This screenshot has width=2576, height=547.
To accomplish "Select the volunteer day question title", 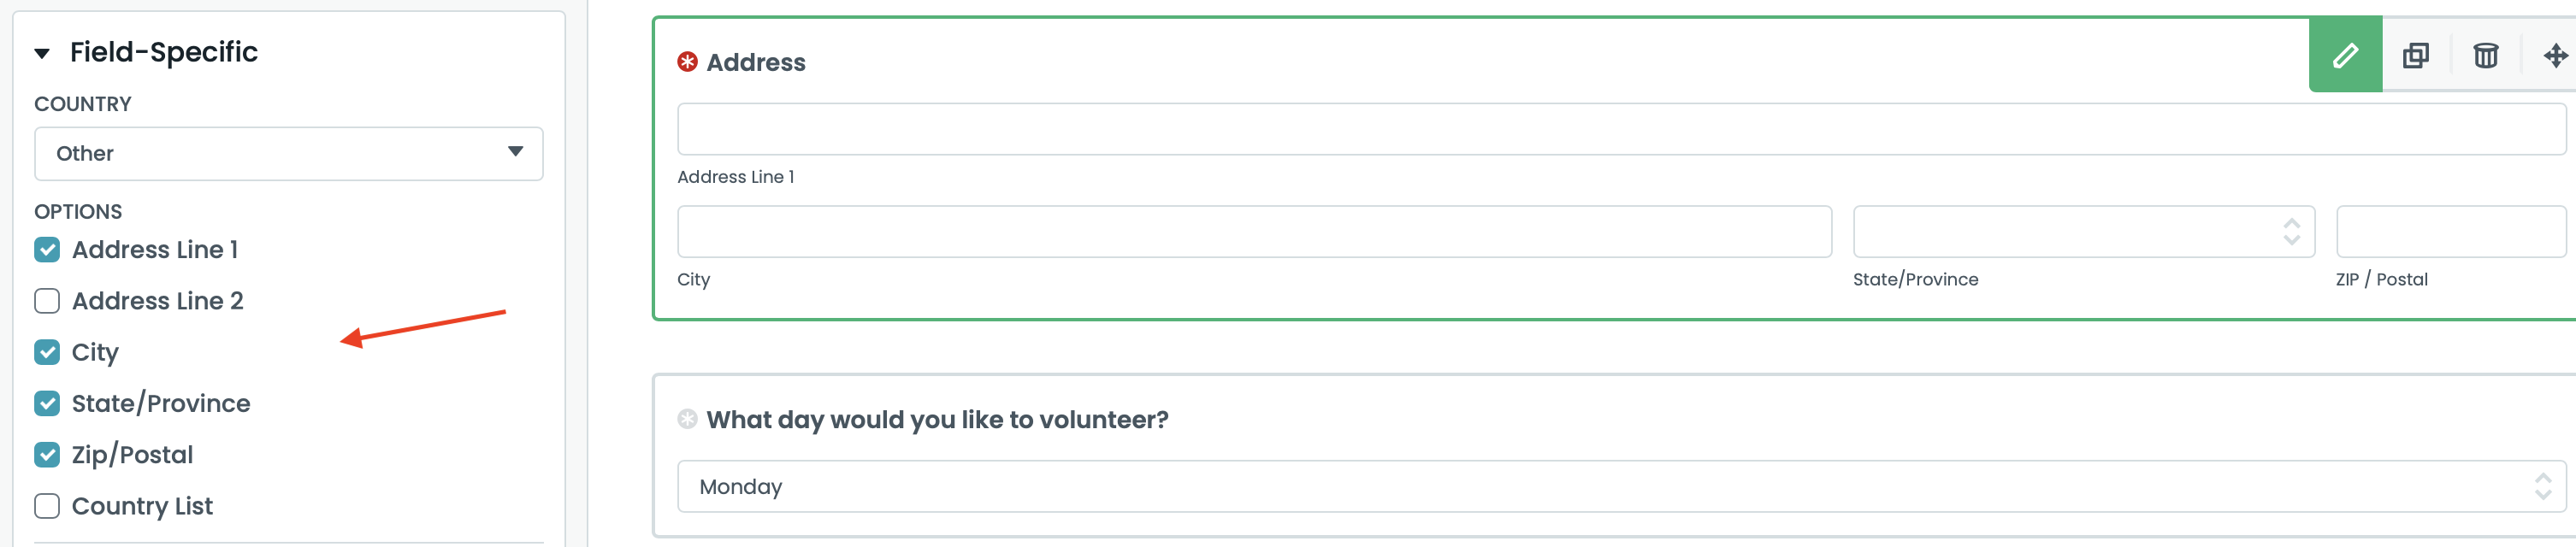I will (937, 420).
